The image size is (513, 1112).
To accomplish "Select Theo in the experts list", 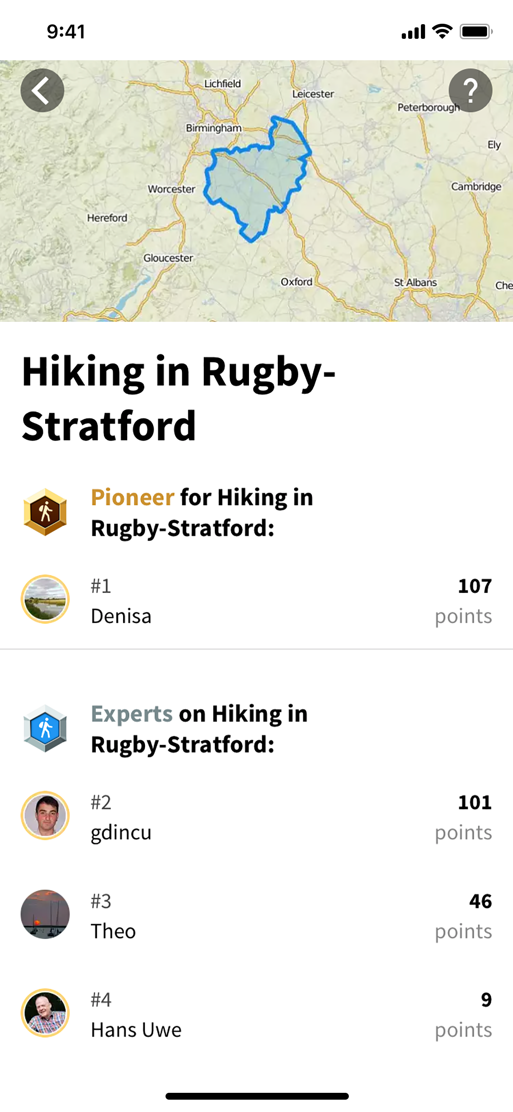I will point(113,931).
